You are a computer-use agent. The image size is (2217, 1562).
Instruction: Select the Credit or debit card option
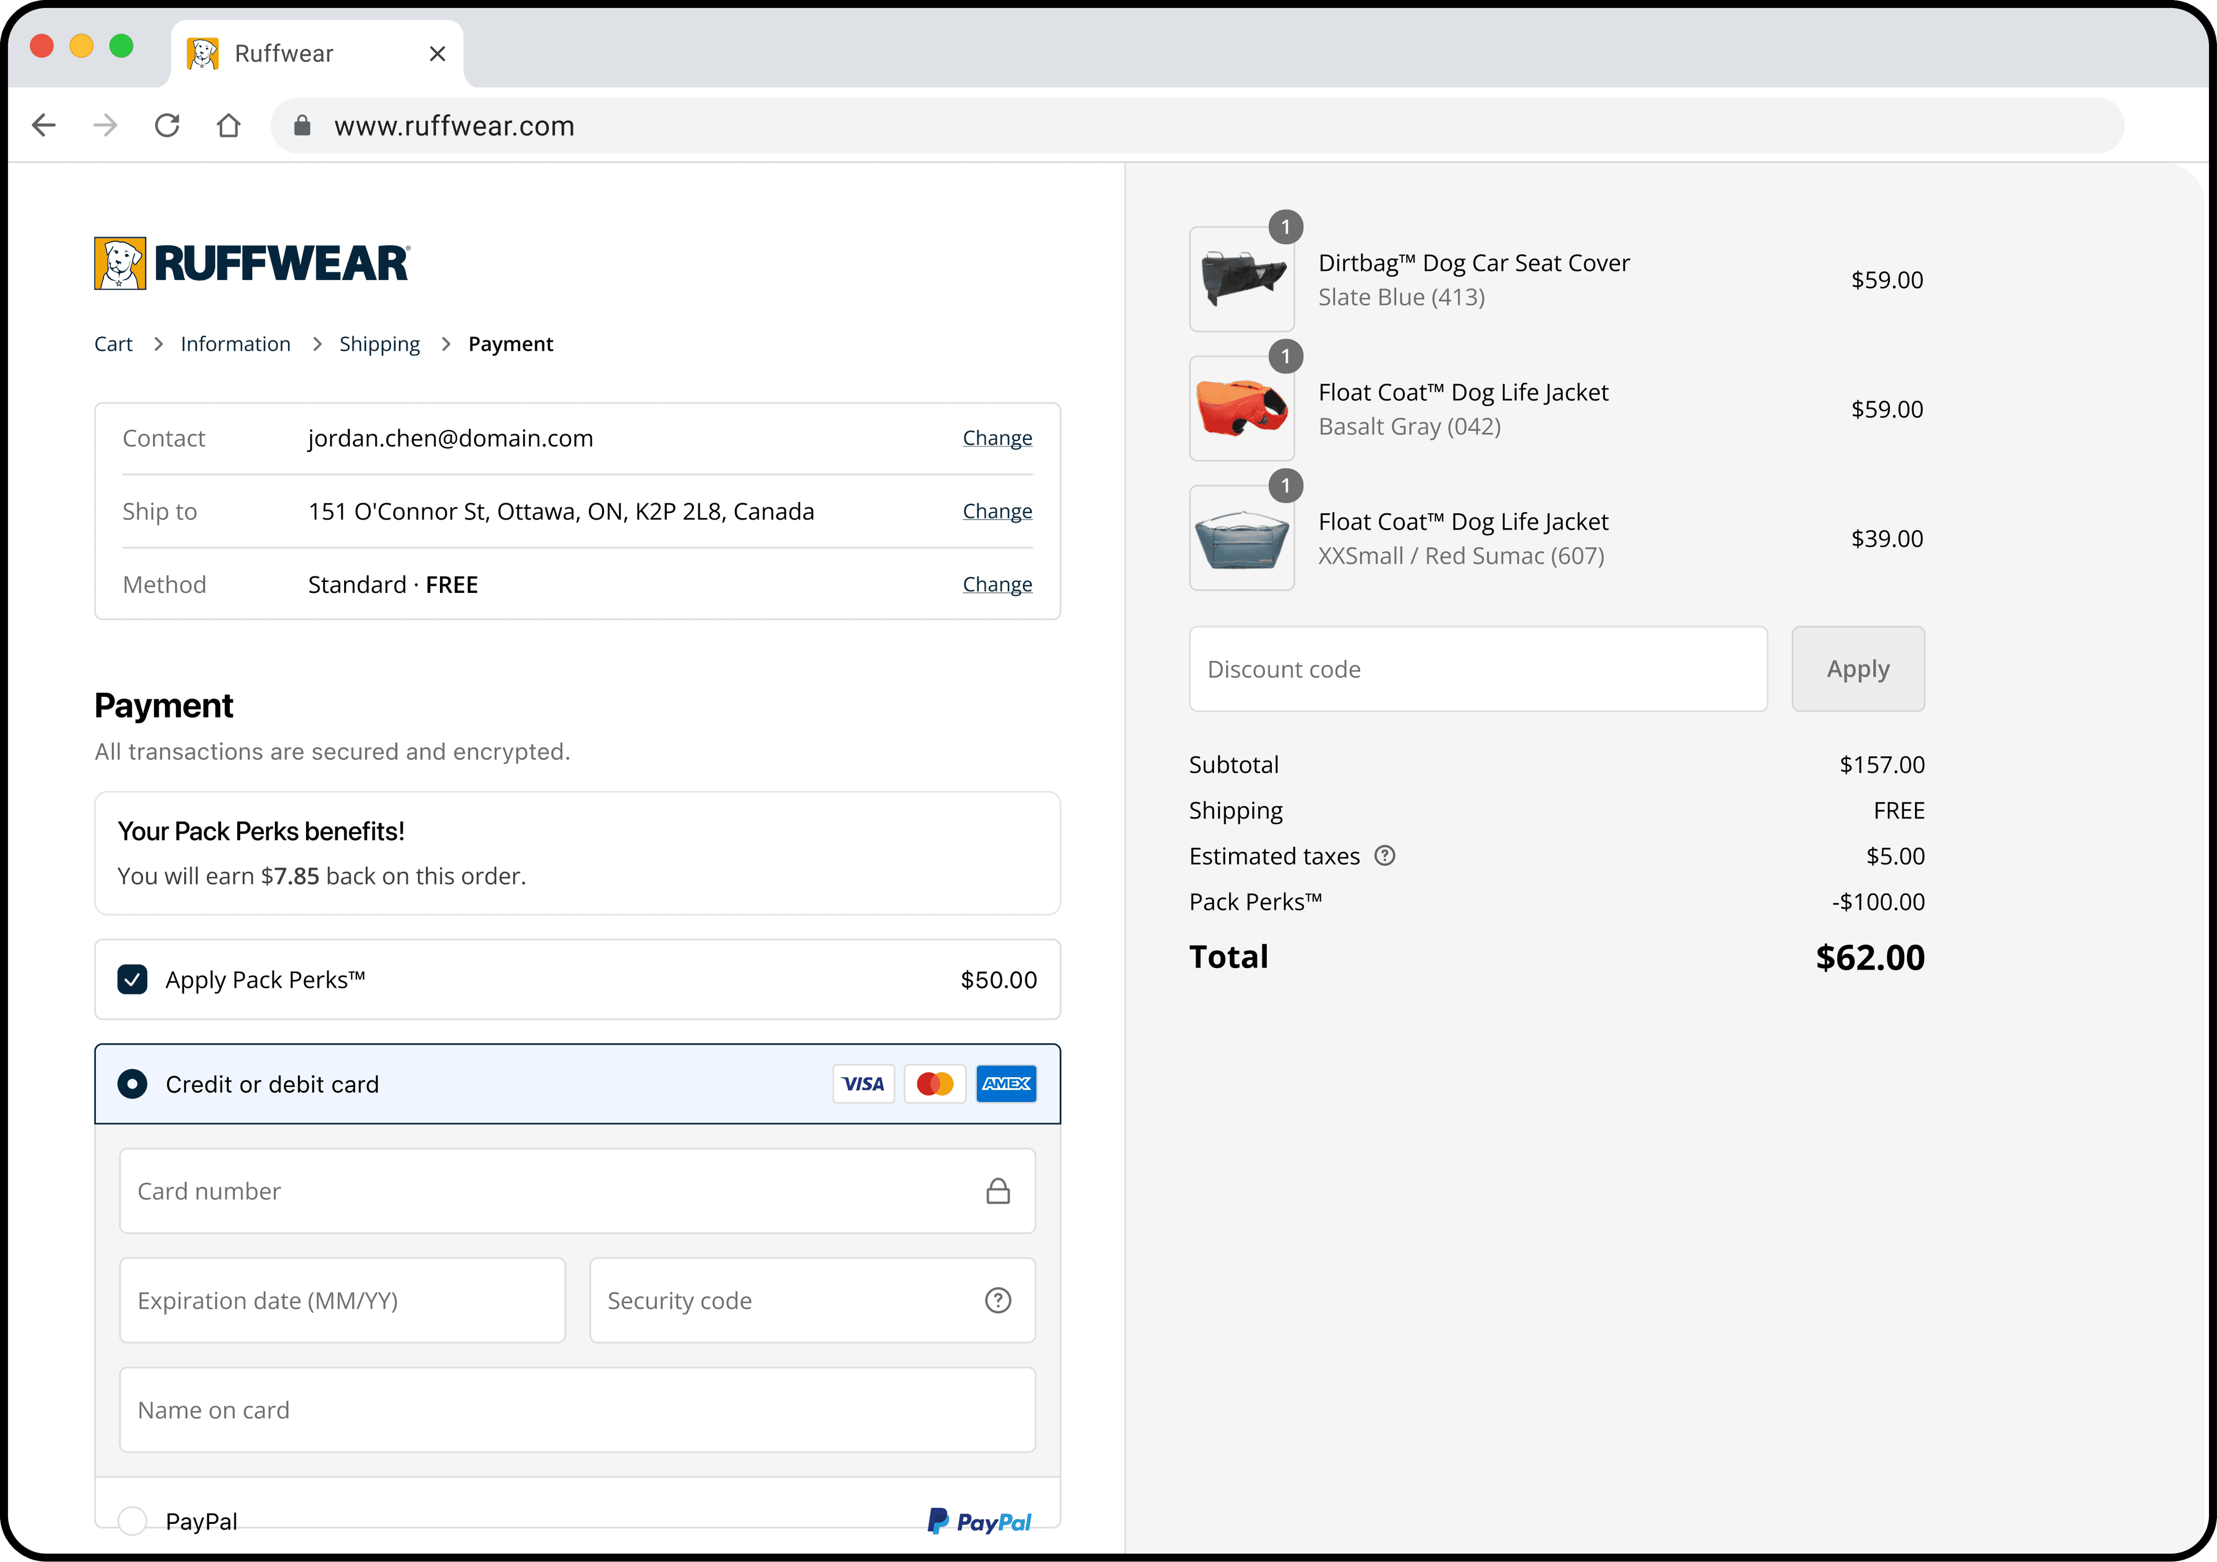coord(132,1083)
